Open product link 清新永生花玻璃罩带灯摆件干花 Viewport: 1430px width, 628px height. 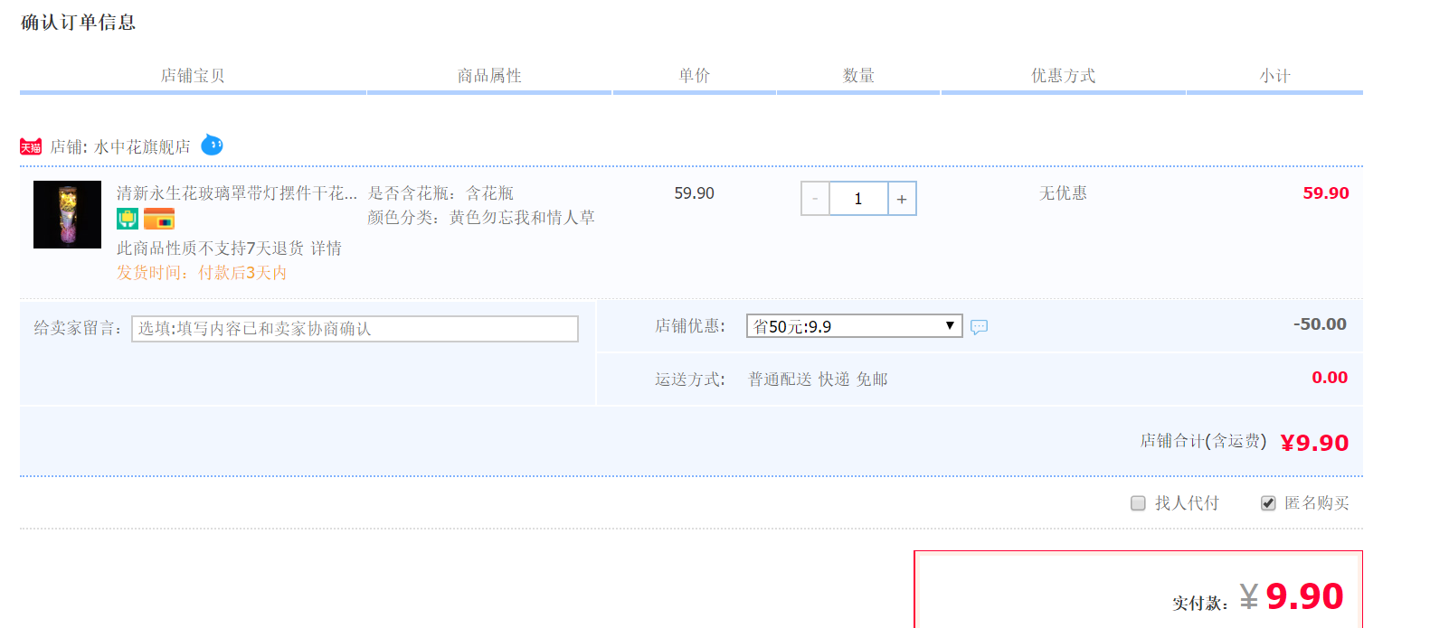[x=237, y=193]
